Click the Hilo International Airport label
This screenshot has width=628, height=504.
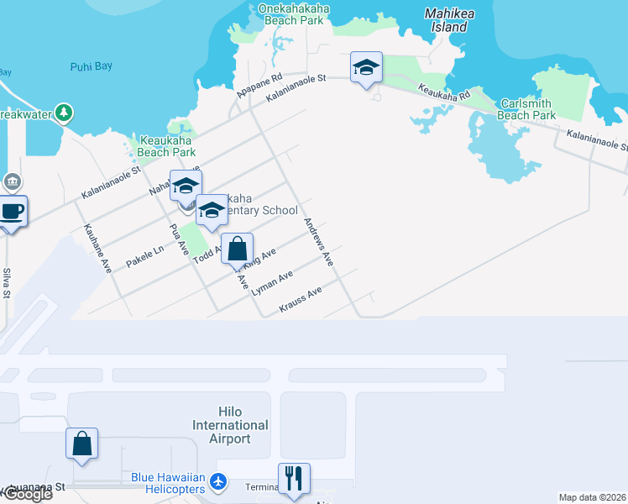coord(231,432)
